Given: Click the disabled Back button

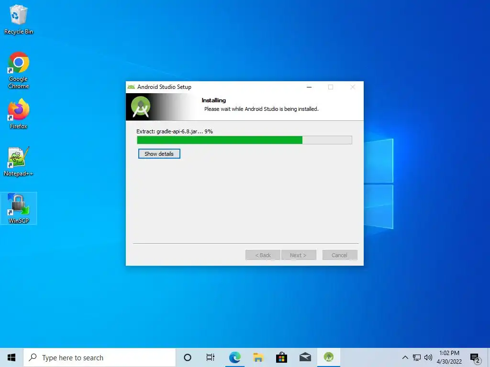Looking at the screenshot, I should 263,255.
